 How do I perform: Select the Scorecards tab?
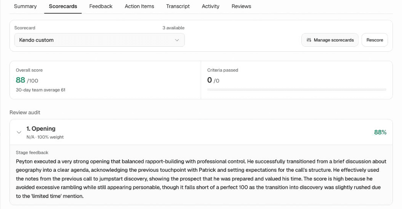coord(63,6)
